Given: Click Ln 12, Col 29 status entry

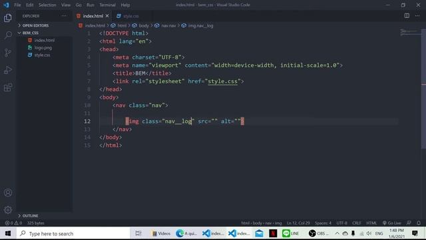Looking at the screenshot, I should pyautogui.click(x=298, y=223).
